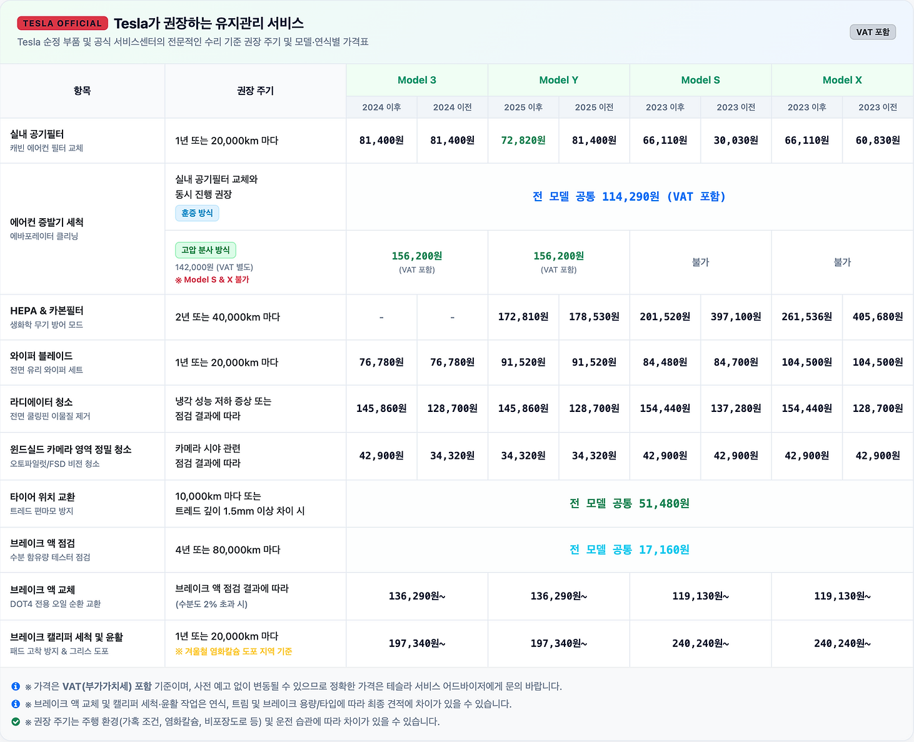Click the 에어컨 증발기 세척 row title

pyautogui.click(x=47, y=223)
